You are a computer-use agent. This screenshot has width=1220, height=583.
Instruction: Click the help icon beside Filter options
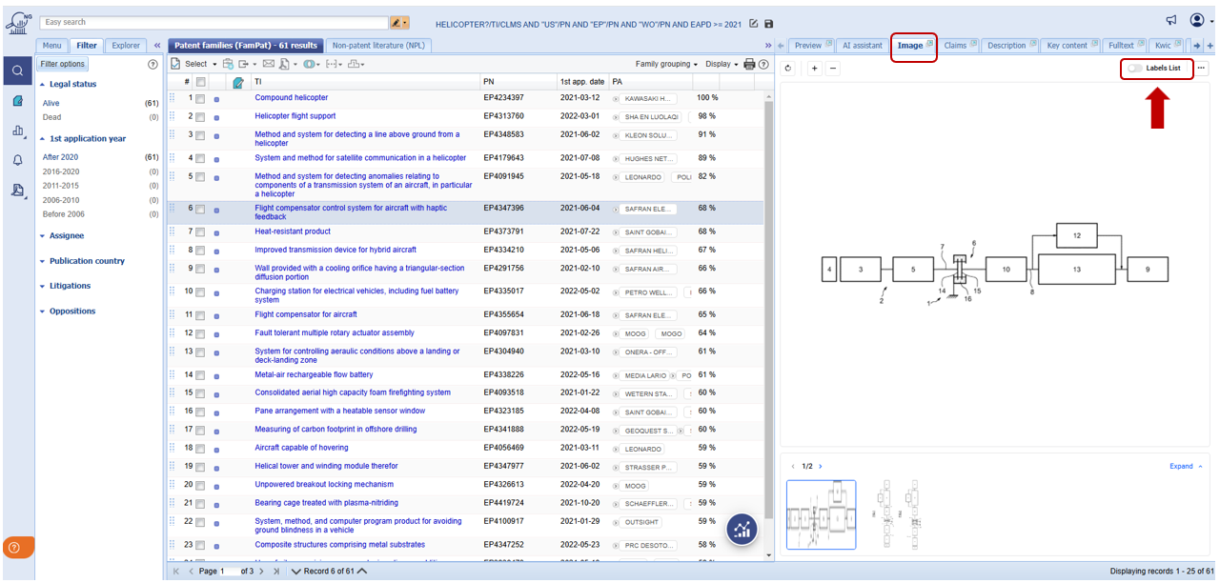(x=152, y=64)
